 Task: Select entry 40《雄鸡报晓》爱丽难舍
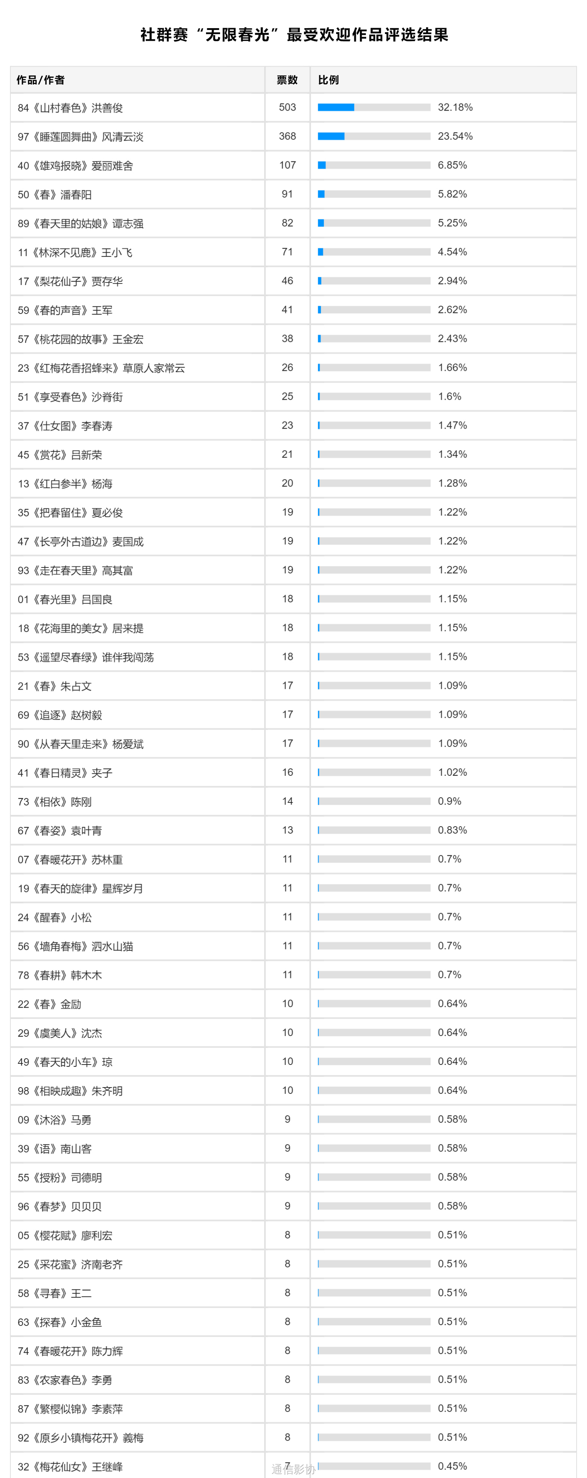(x=75, y=166)
